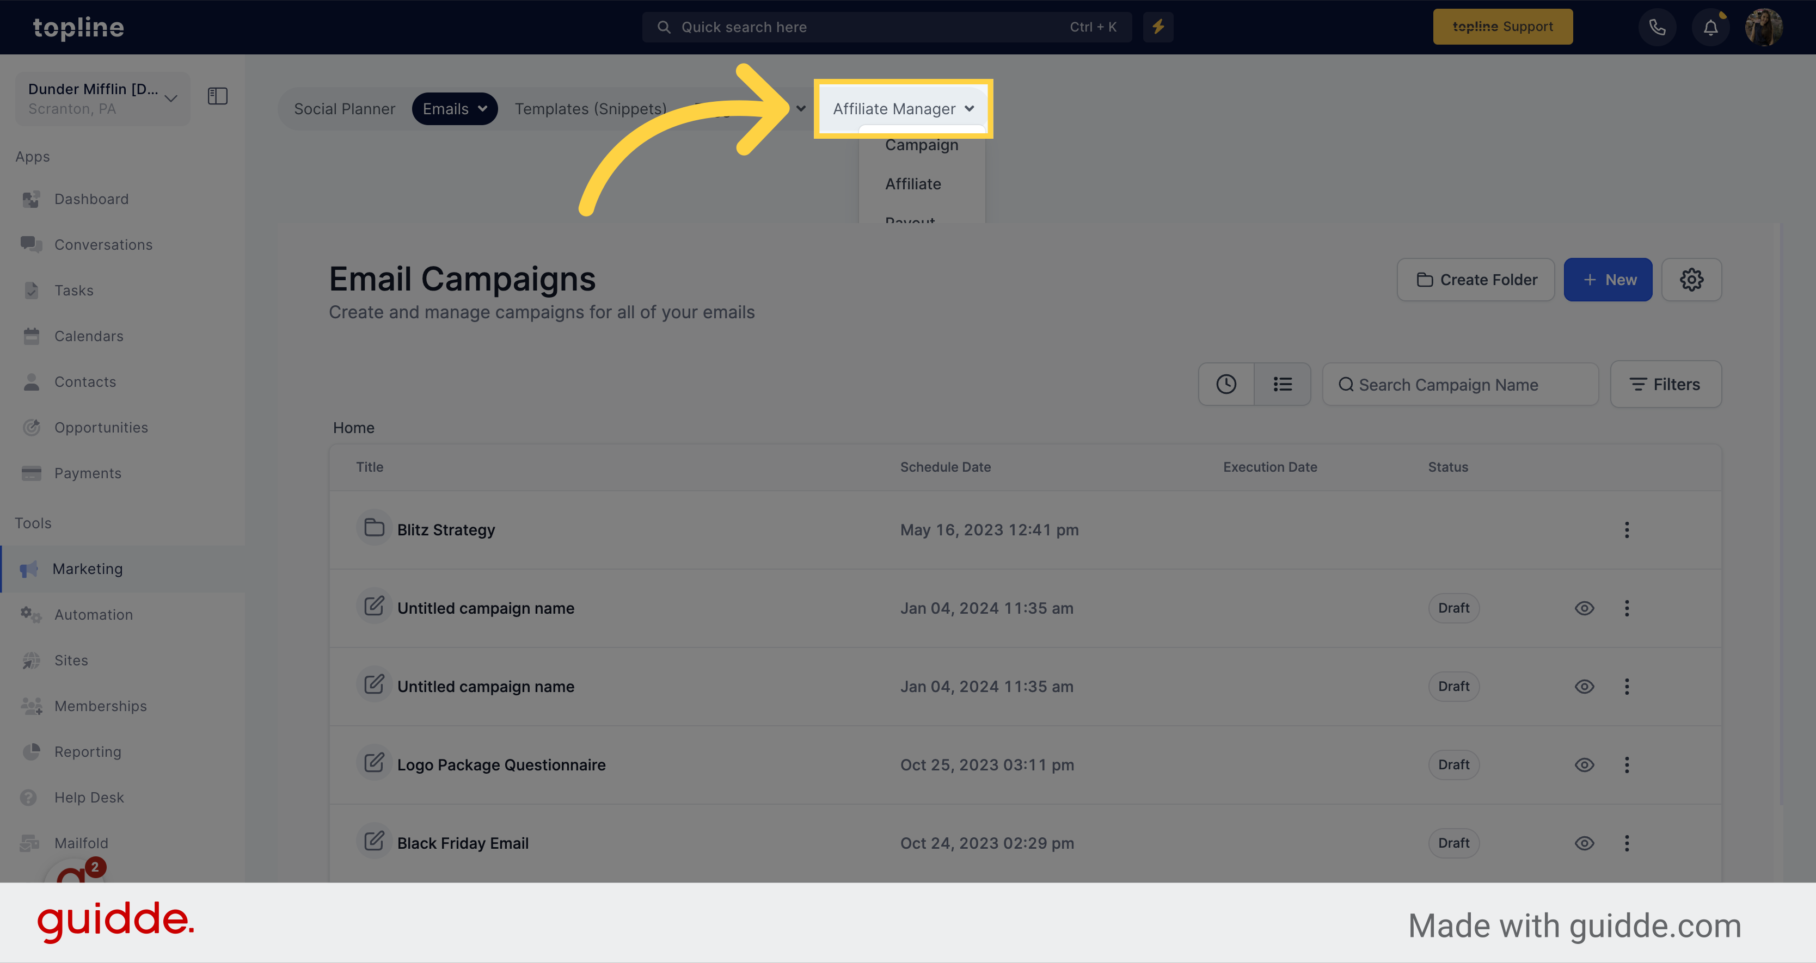Open email campaigns settings gear
Image resolution: width=1816 pixels, height=963 pixels.
[1691, 280]
